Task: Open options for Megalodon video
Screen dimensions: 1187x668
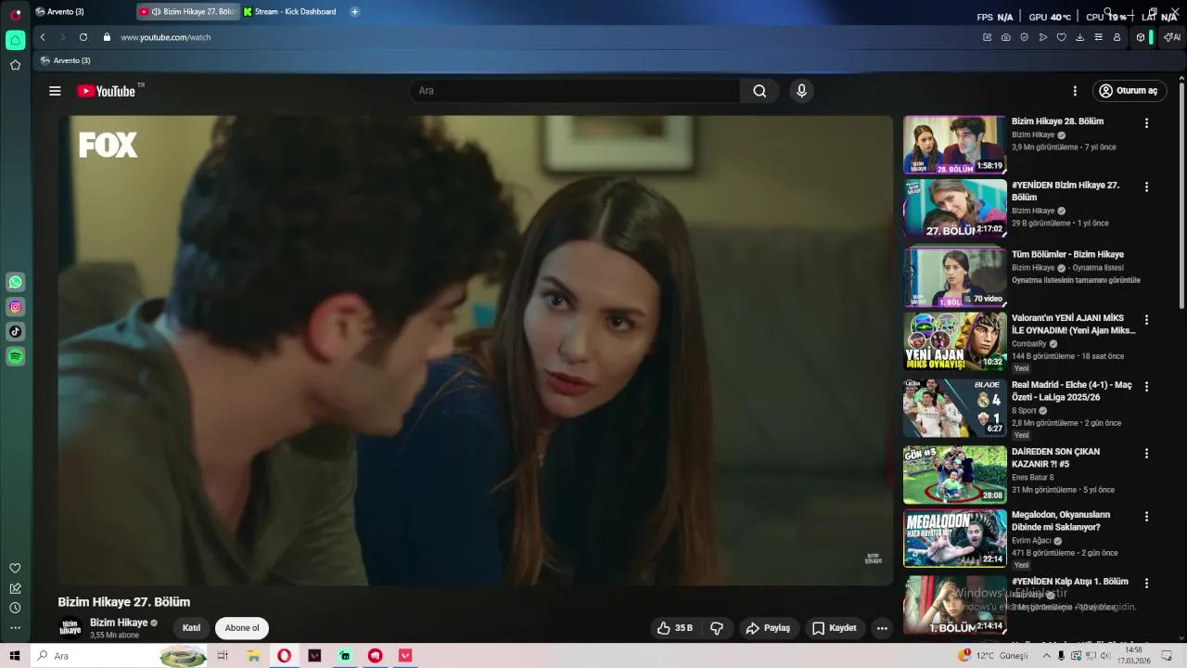Action: 1146,516
